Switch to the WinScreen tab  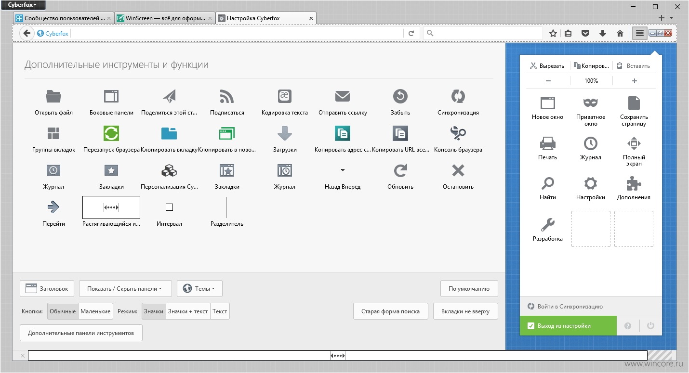pyautogui.click(x=164, y=18)
